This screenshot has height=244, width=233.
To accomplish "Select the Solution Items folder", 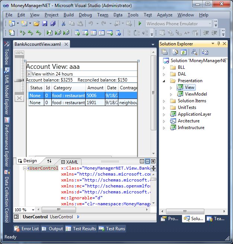I will pyautogui.click(x=192, y=101).
